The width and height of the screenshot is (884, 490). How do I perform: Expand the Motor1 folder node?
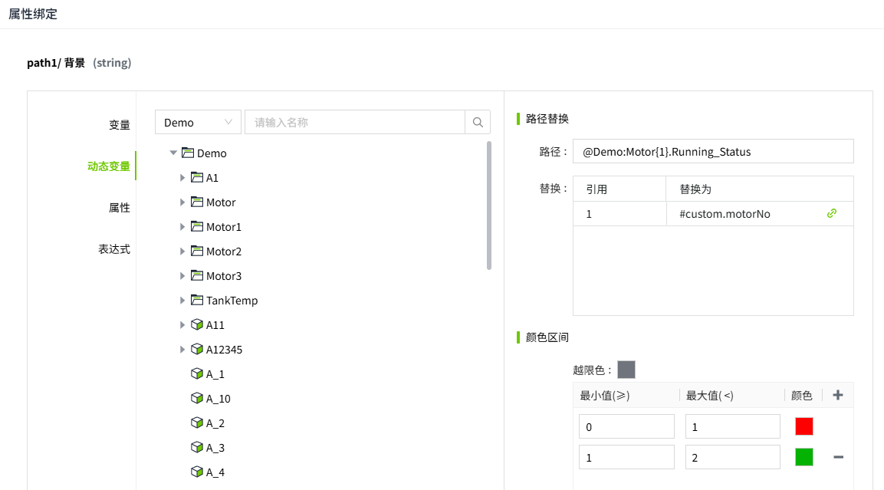tap(182, 227)
